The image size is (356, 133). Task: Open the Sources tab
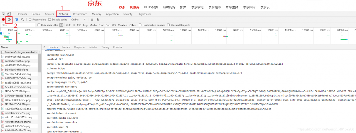(50, 14)
